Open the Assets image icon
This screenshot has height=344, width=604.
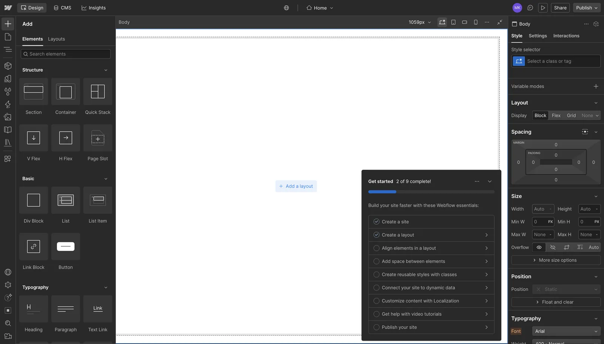pyautogui.click(x=8, y=117)
